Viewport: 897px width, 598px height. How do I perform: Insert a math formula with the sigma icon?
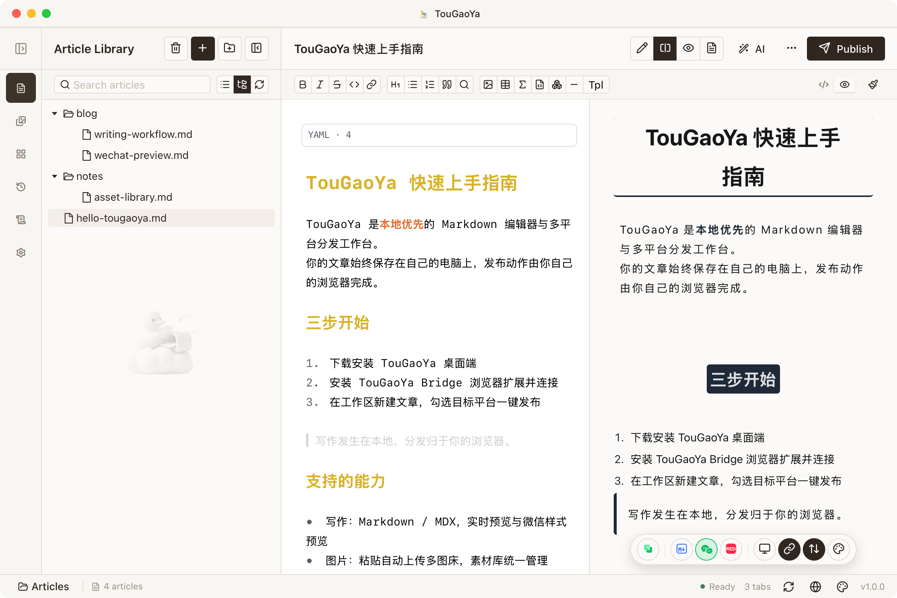(523, 85)
